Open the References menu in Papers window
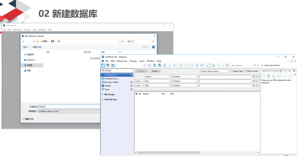Viewport: 297px width, 156px height. click(122, 61)
